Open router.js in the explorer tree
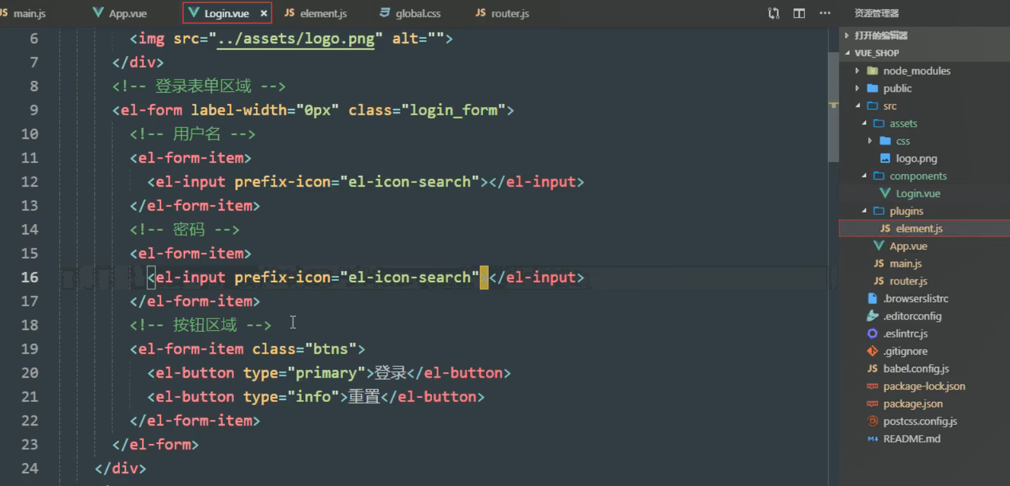The height and width of the screenshot is (486, 1010). coord(908,281)
